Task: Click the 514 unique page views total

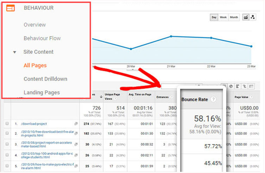Action: tap(120, 108)
